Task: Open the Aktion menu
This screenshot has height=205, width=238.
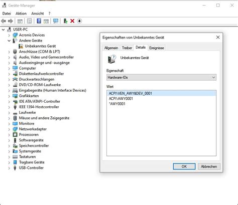Action: point(21,14)
